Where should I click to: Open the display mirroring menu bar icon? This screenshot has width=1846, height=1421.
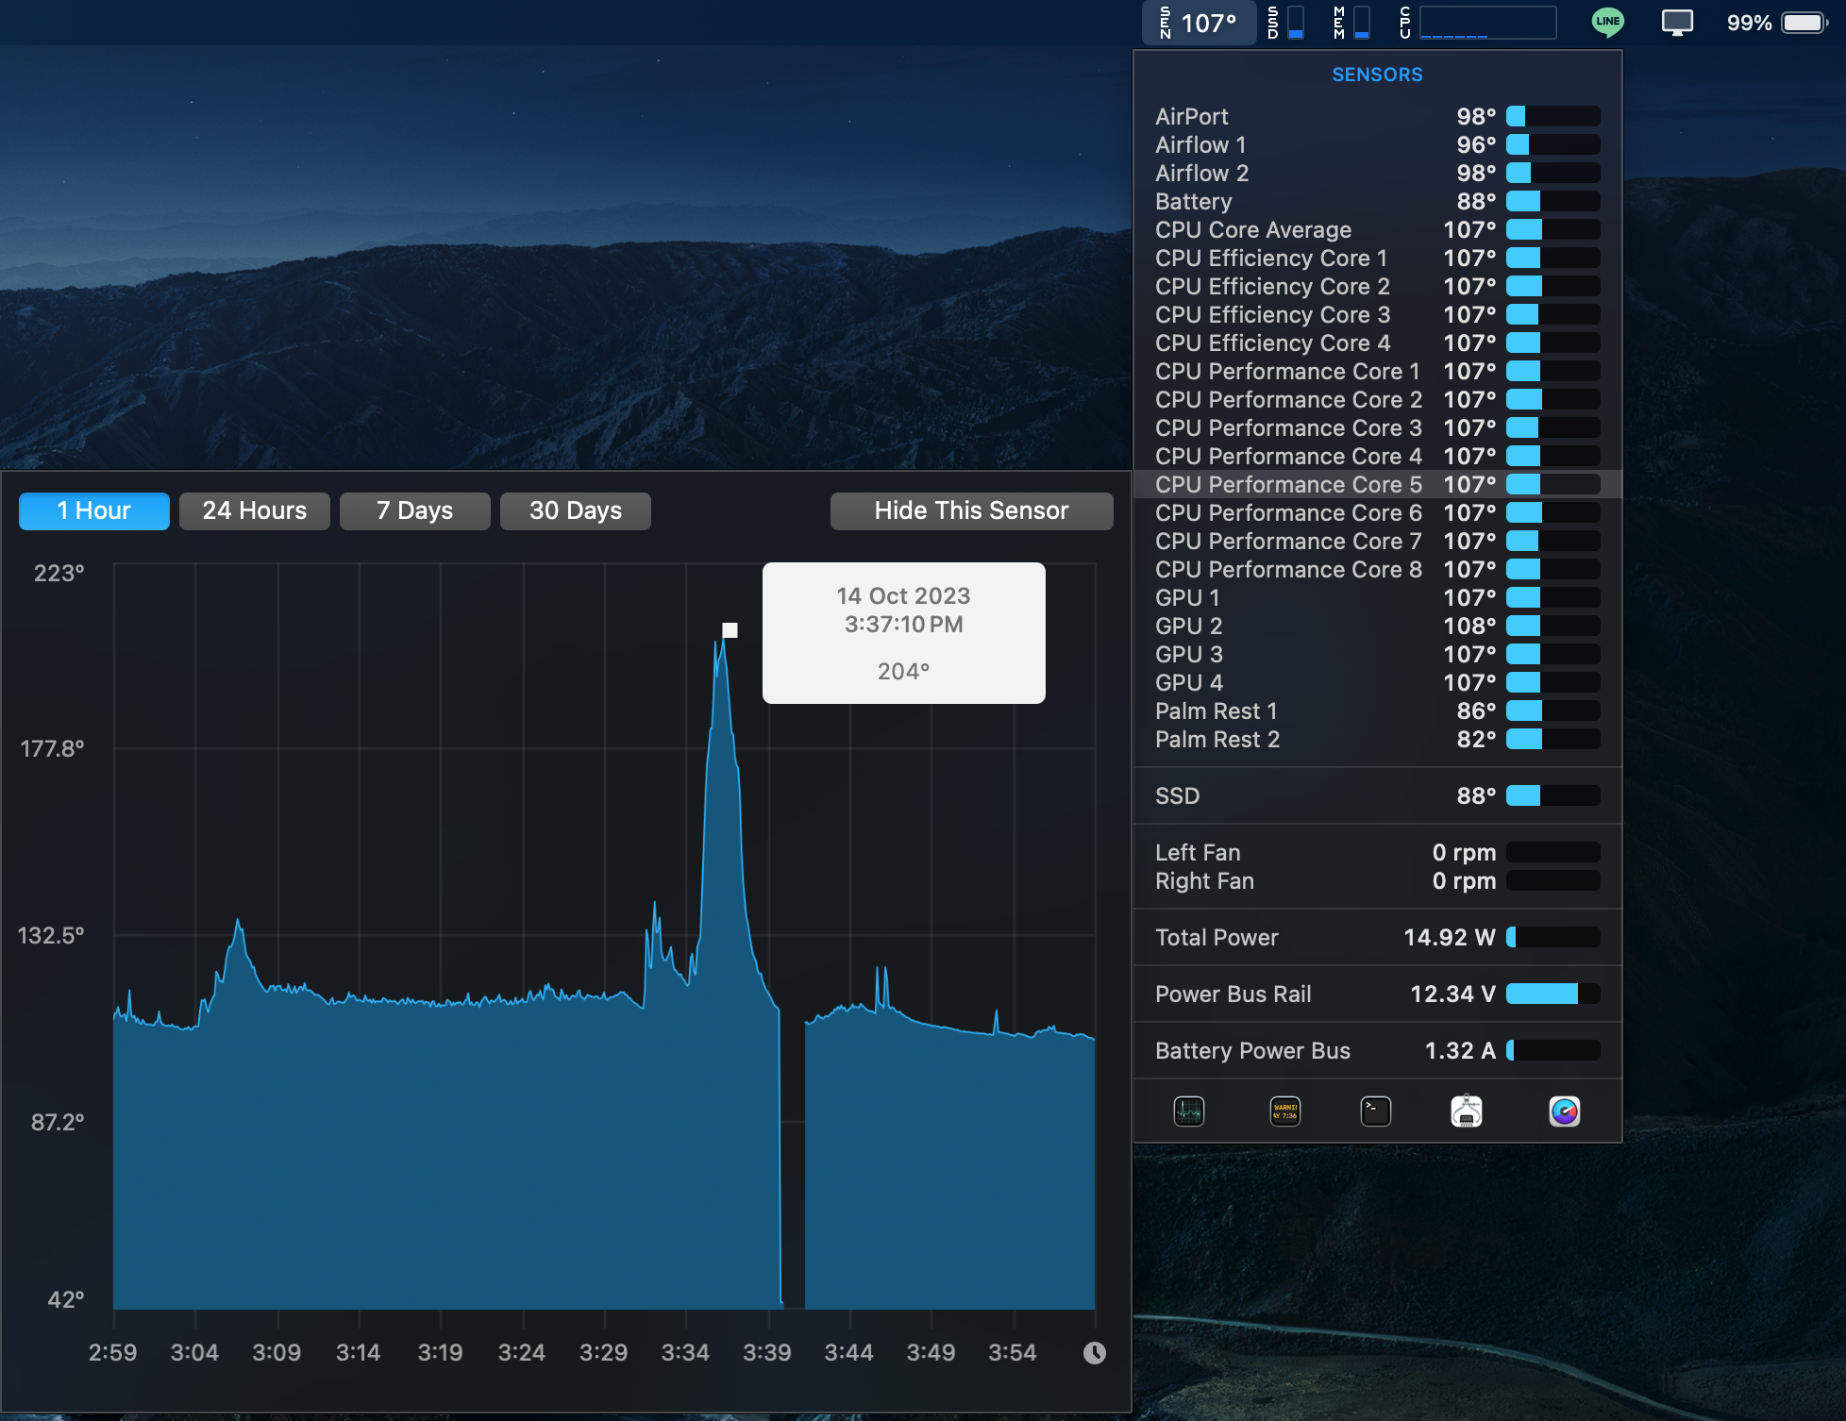(x=1677, y=23)
